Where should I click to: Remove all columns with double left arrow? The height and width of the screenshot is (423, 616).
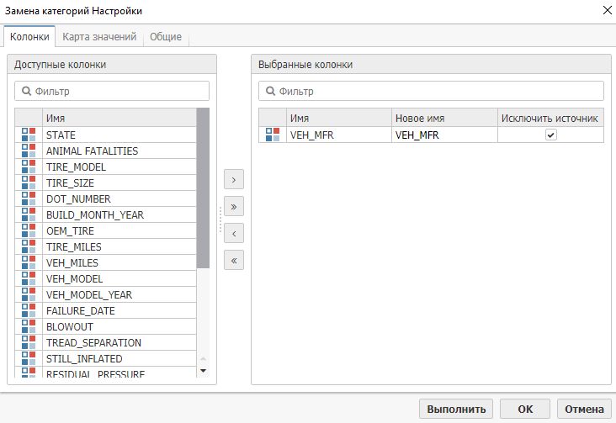[x=233, y=261]
